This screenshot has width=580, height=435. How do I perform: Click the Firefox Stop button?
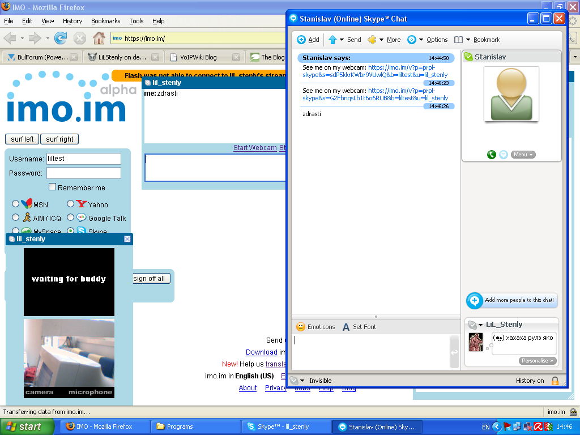click(79, 38)
